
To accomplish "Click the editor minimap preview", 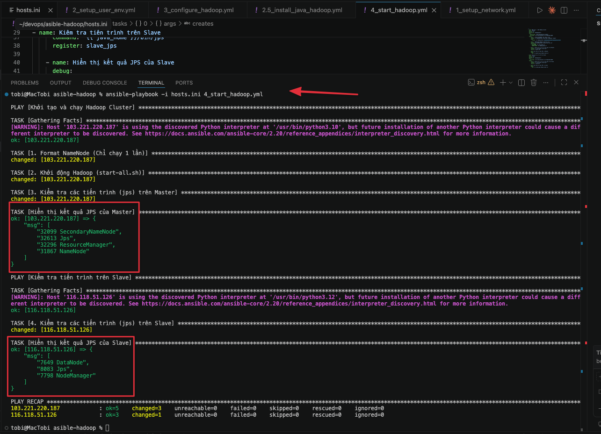I will pyautogui.click(x=545, y=49).
